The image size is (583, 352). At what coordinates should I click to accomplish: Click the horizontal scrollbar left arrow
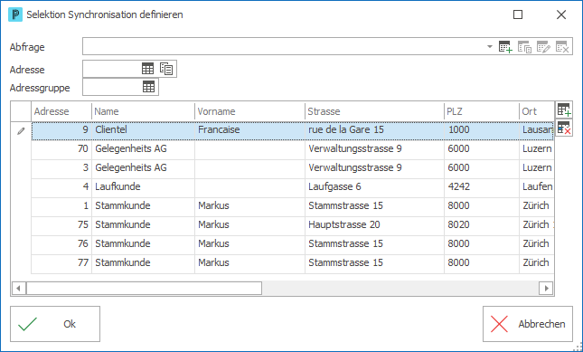(19, 288)
